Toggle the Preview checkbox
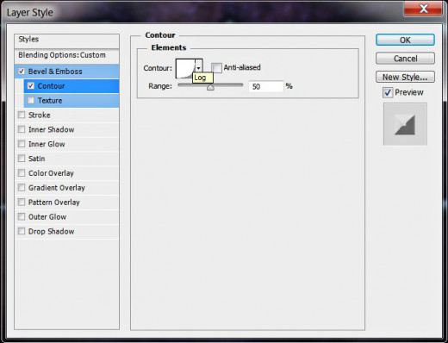This screenshot has width=448, height=343. click(388, 92)
